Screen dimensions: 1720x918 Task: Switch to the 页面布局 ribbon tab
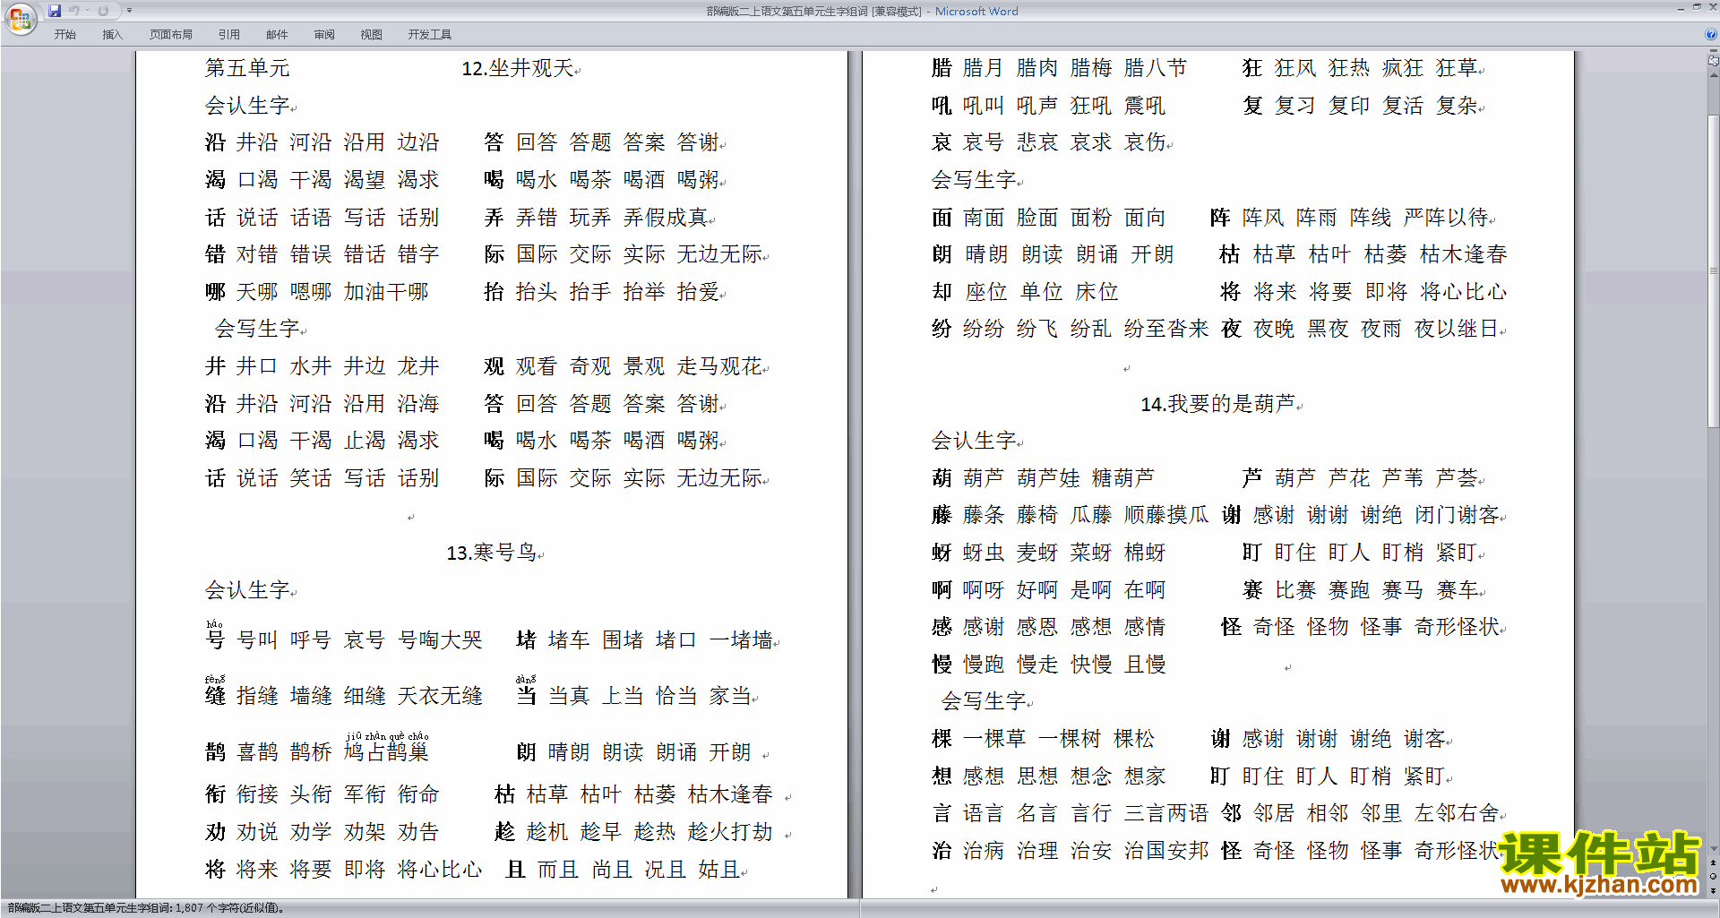pyautogui.click(x=171, y=34)
